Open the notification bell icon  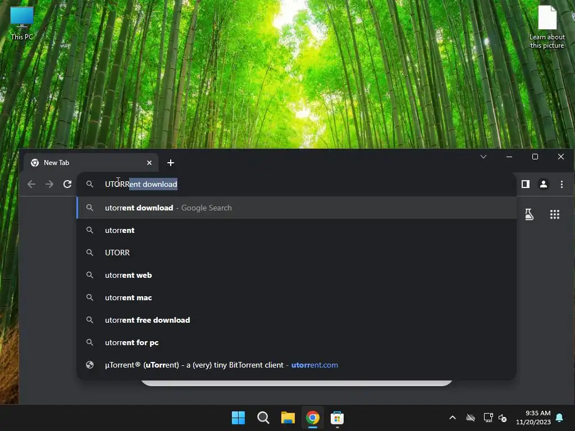(x=560, y=418)
